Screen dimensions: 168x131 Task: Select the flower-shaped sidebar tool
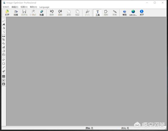pos(4,51)
